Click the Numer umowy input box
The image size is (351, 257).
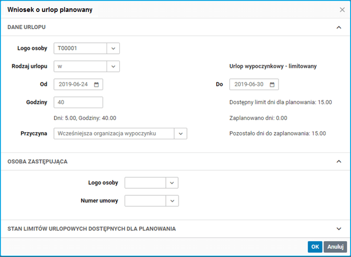[145, 201]
